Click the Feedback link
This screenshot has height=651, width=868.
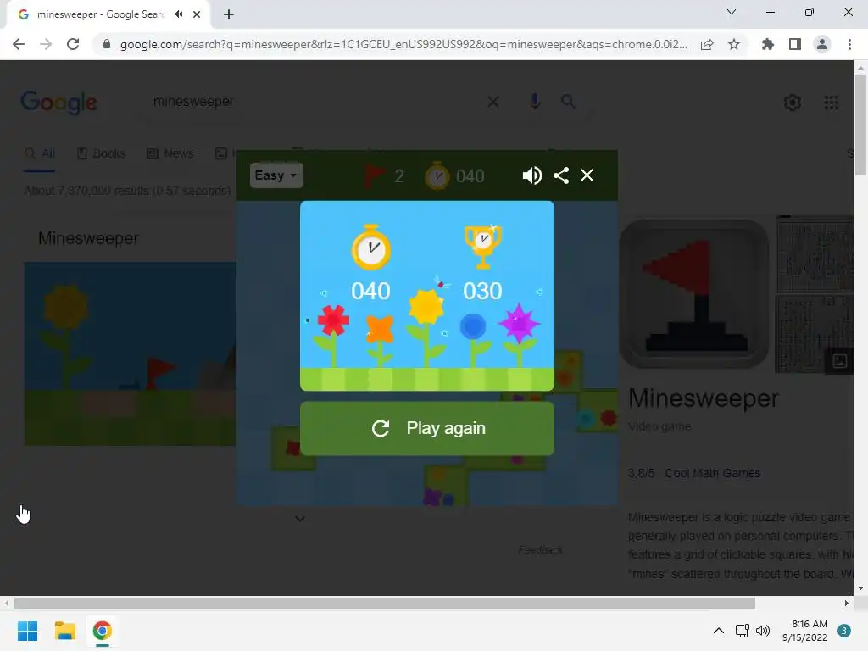pos(540,549)
